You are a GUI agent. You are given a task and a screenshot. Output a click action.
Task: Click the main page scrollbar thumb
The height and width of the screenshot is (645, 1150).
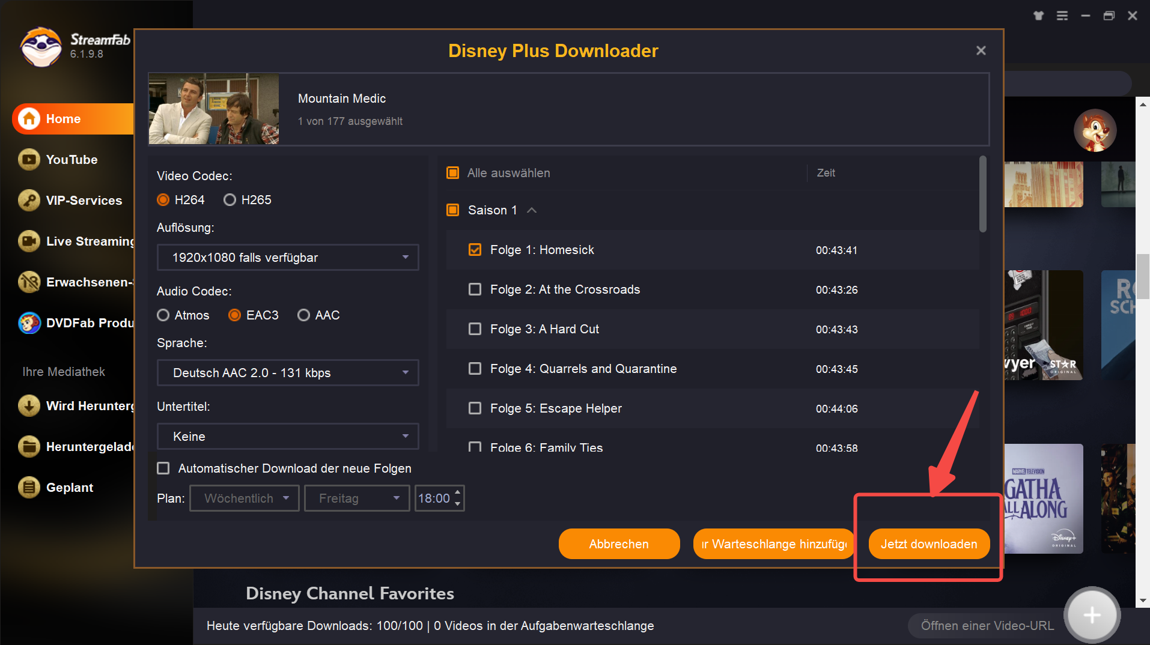tap(1142, 276)
